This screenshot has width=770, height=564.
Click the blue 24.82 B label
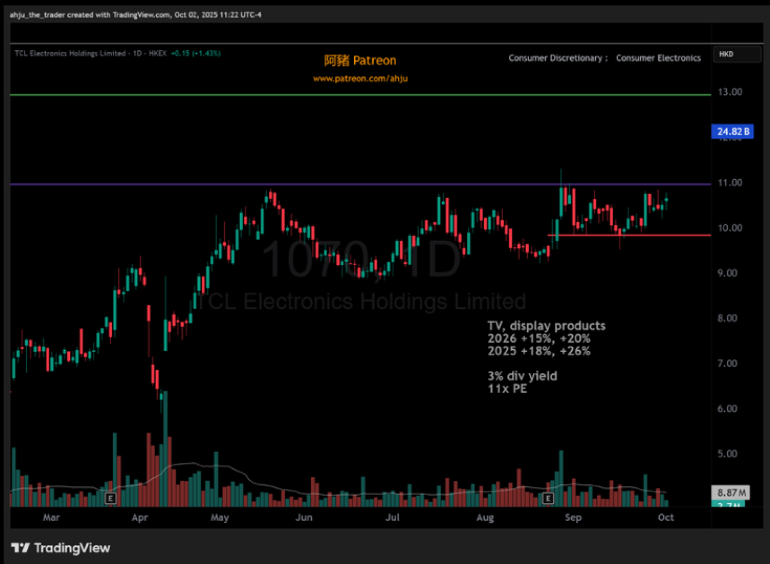pos(732,131)
